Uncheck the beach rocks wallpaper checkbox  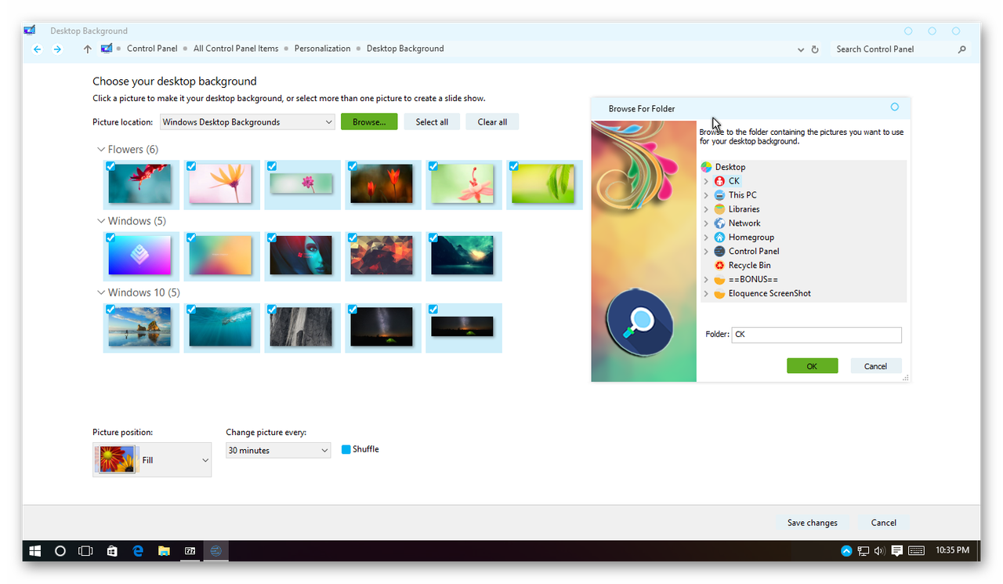(110, 309)
